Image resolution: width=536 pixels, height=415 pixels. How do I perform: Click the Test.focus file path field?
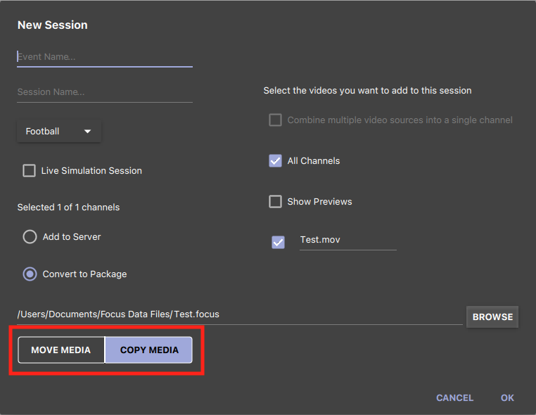(x=240, y=314)
